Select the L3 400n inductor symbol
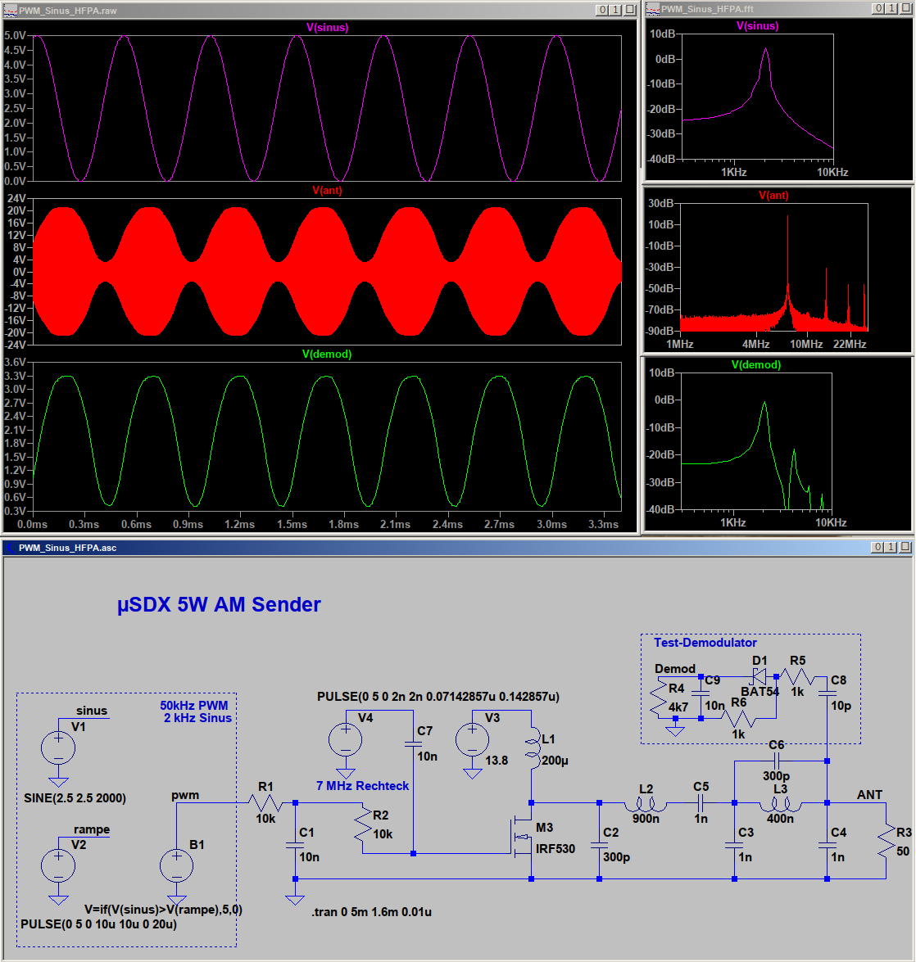The height and width of the screenshot is (962, 916). point(780,804)
